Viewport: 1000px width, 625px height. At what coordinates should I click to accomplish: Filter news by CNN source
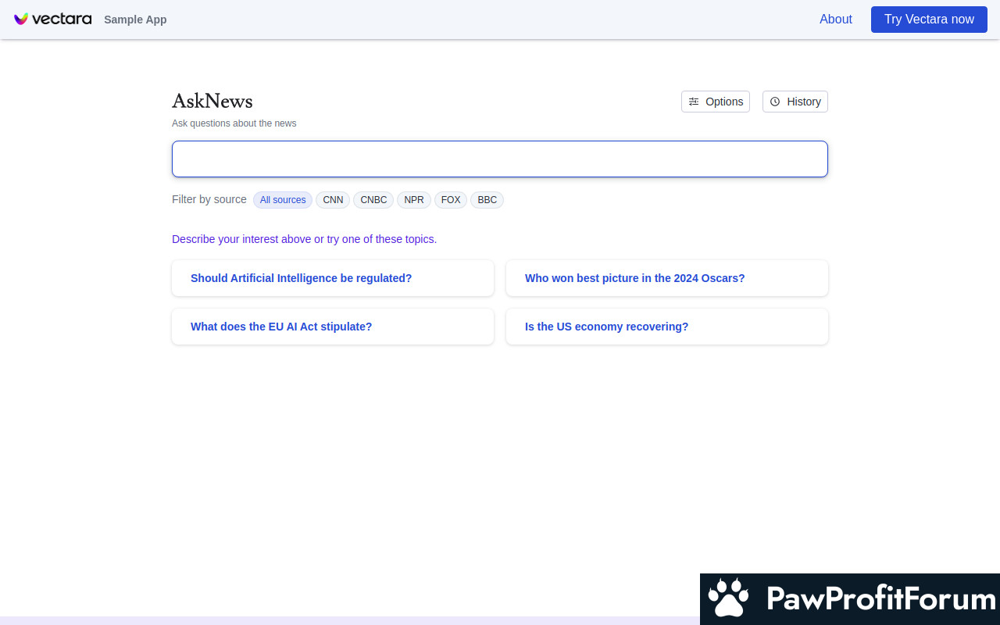tap(333, 200)
